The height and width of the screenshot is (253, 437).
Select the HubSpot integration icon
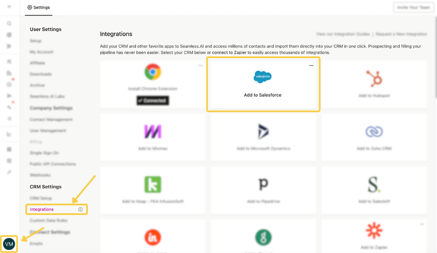[374, 77]
